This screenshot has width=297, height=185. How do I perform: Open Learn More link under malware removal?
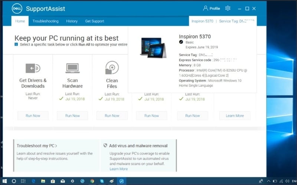[x=118, y=169]
